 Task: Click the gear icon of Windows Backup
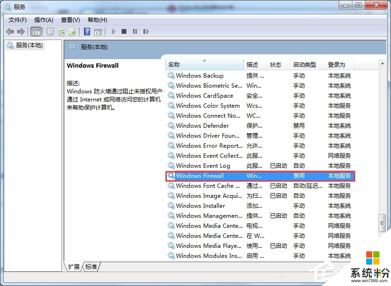171,75
